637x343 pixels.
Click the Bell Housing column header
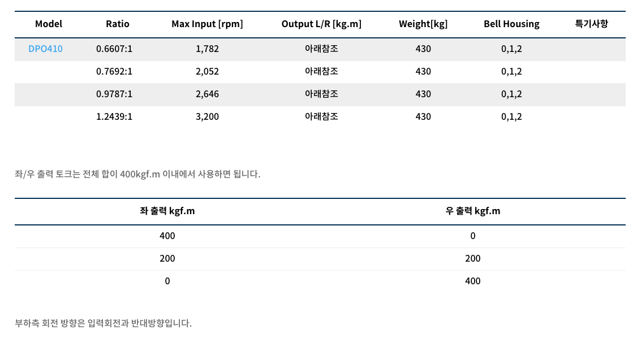(x=511, y=24)
